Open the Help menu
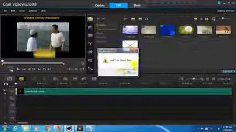Image resolution: width=236 pixels, height=132 pixels. (43, 11)
